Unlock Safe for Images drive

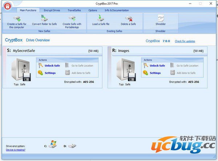point(157,66)
